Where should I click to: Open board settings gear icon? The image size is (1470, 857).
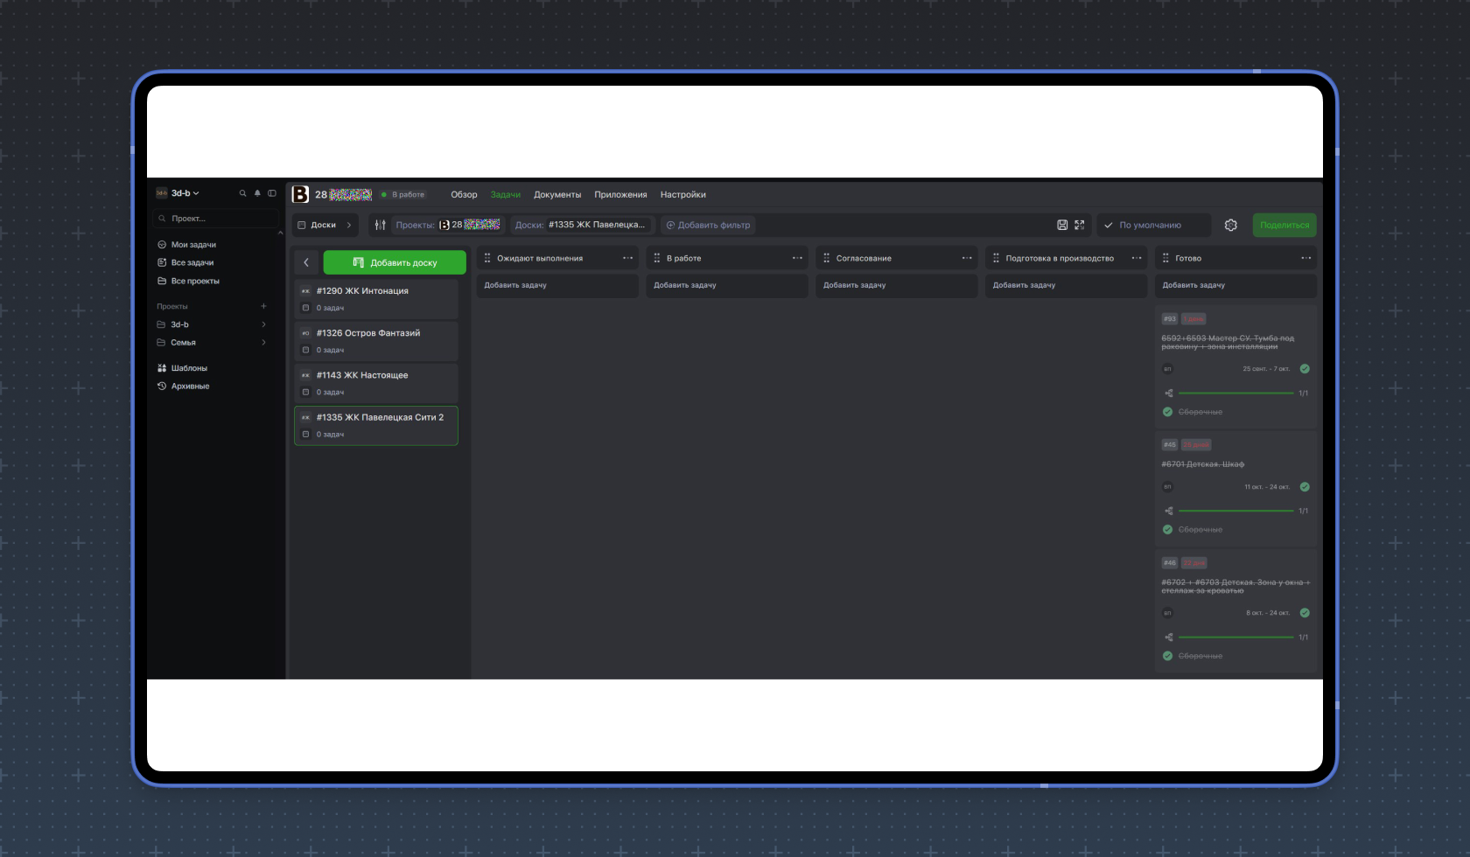[x=1231, y=225]
